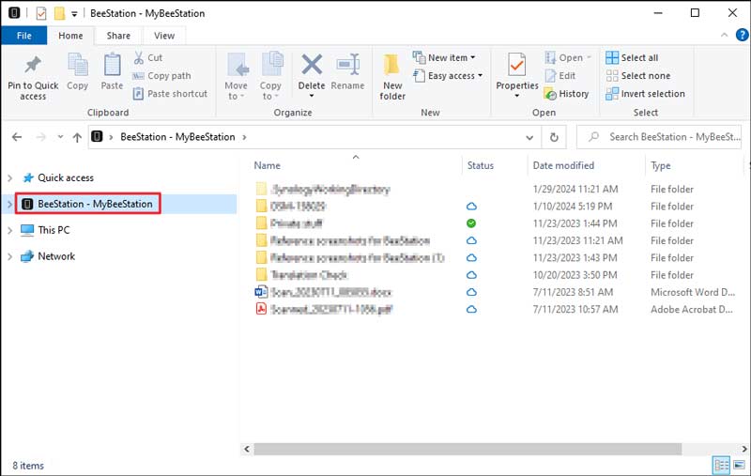Click the Search BeeStation field
The image size is (751, 476).
coord(659,137)
